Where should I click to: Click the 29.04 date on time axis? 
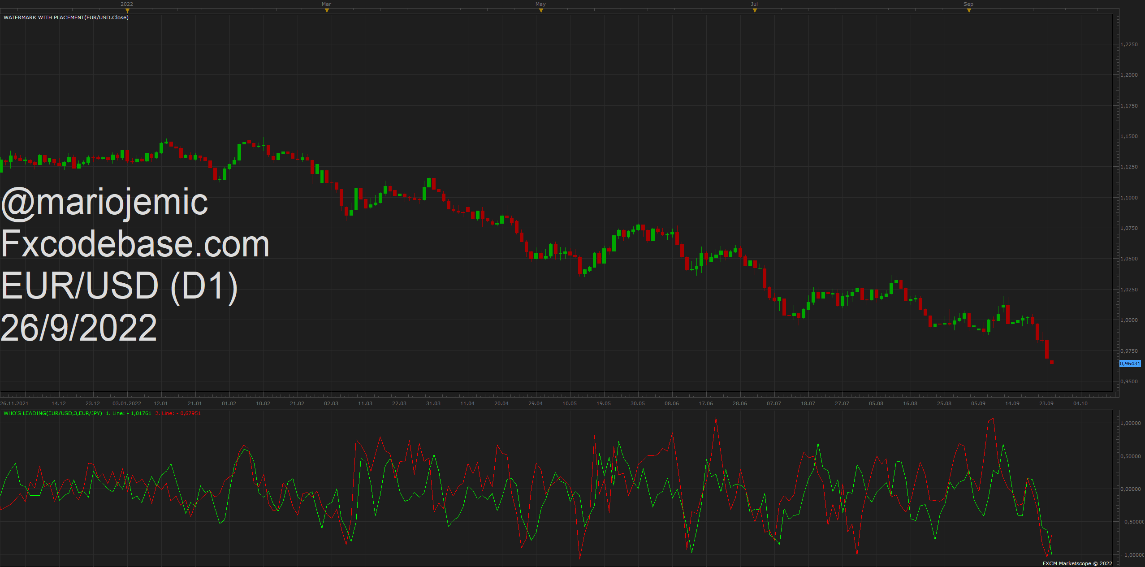pyautogui.click(x=536, y=403)
